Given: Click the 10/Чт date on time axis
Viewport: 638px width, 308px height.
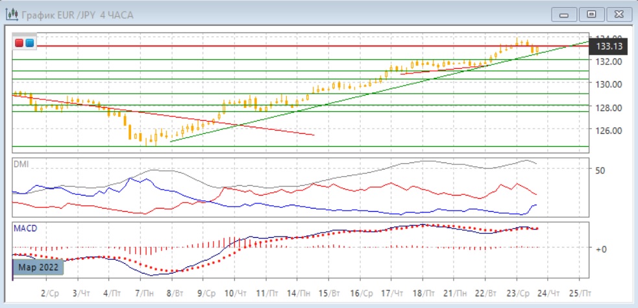Looking at the screenshot, I should 234,294.
